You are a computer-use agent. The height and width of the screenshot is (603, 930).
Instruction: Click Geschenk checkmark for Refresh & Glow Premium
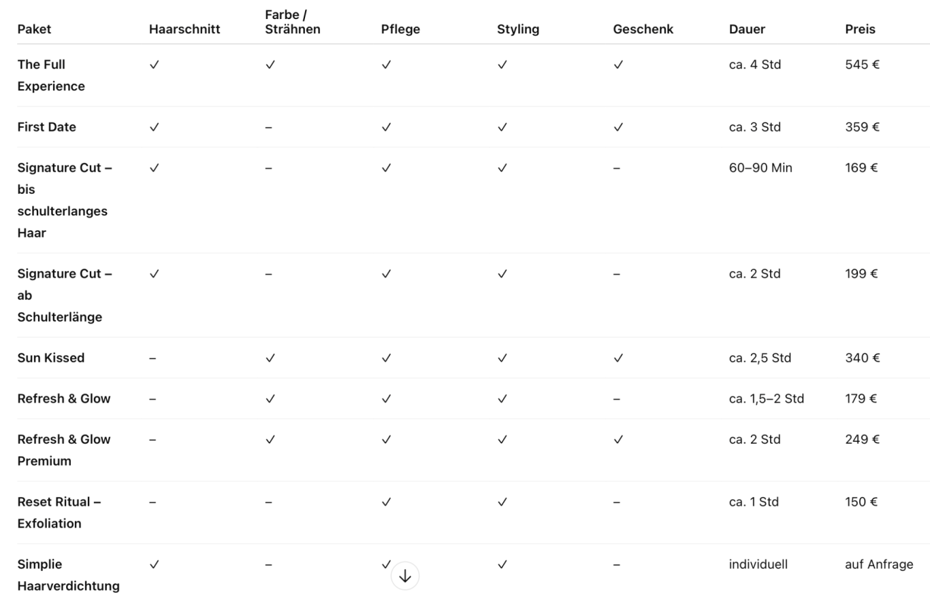[618, 440]
